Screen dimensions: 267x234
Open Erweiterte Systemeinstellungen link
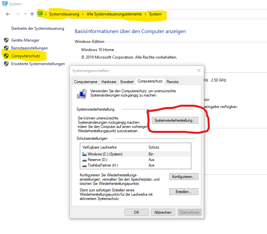pos(38,64)
